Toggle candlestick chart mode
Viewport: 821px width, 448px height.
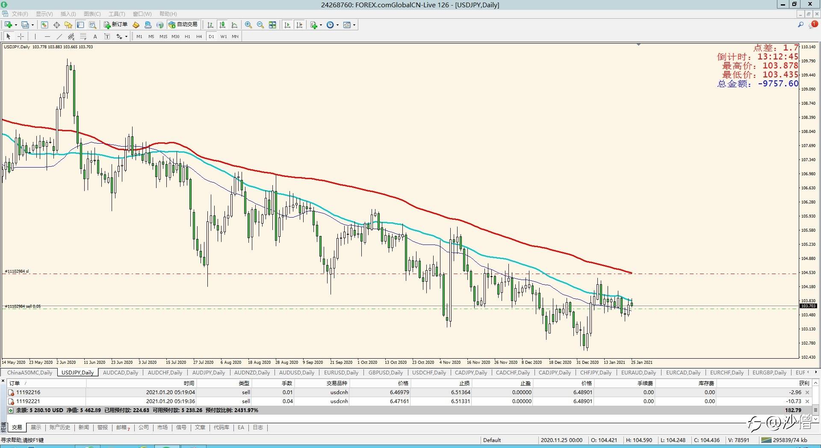point(222,25)
